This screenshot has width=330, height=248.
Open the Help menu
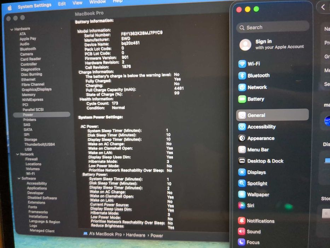[118, 1]
